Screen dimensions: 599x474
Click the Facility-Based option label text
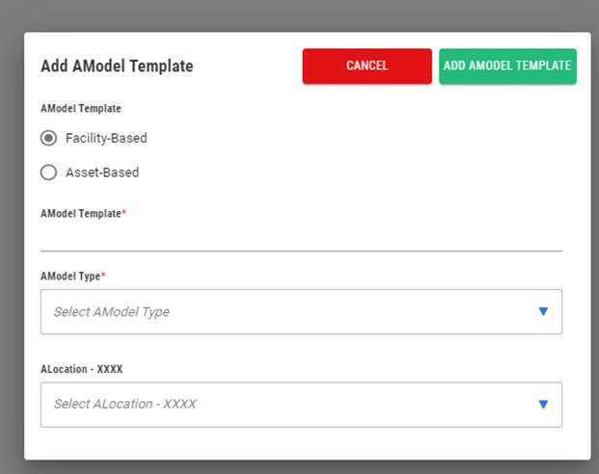(x=106, y=138)
